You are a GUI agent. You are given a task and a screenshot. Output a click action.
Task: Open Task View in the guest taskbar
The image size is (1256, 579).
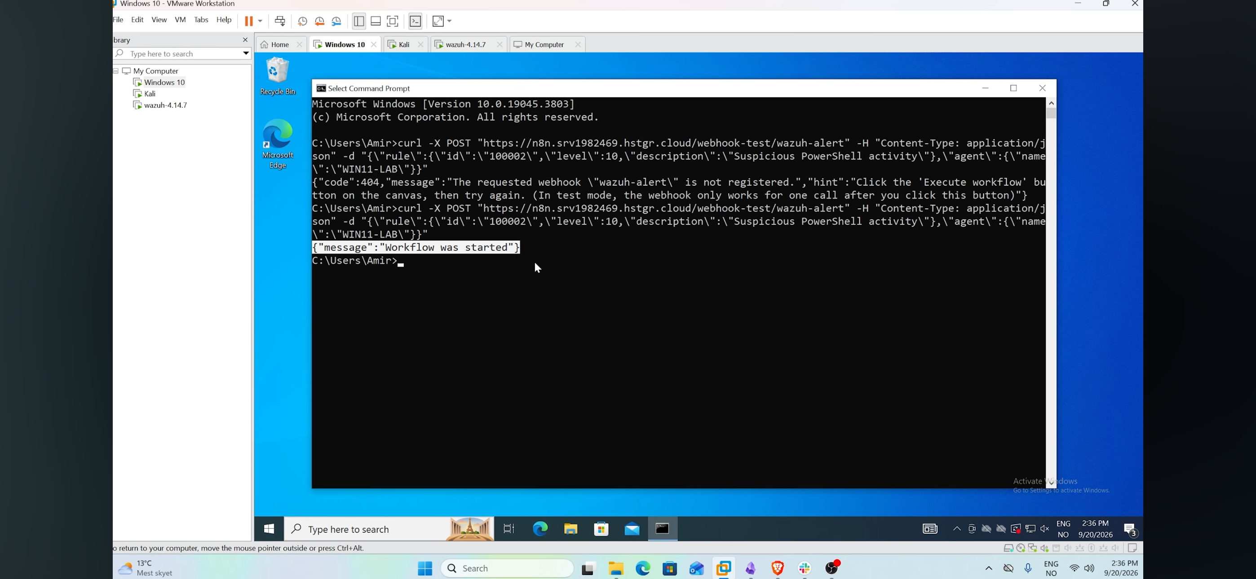509,529
